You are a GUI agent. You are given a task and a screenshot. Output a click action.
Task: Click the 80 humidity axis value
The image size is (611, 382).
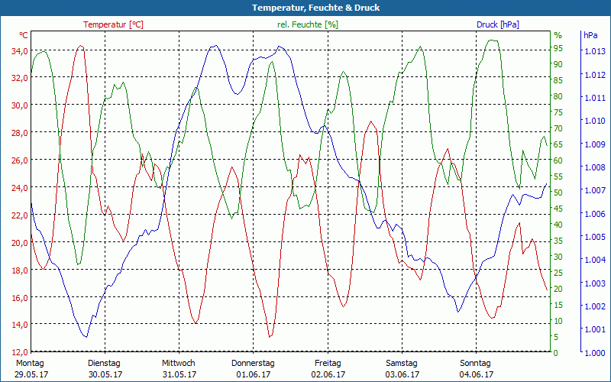point(558,96)
